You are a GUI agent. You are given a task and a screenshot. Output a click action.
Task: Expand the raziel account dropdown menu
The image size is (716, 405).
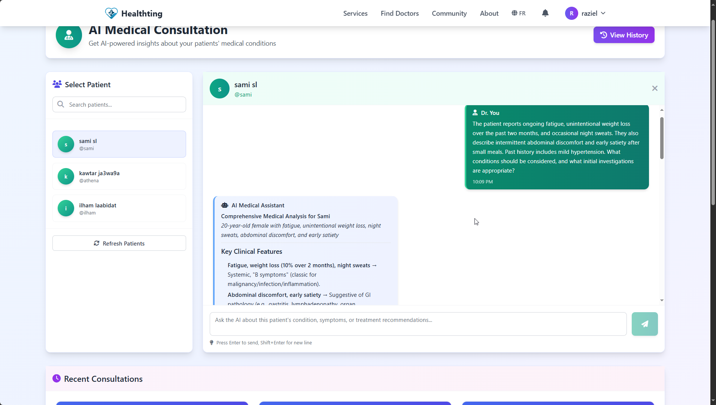(x=603, y=13)
